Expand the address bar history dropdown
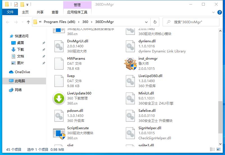 pos(146,22)
